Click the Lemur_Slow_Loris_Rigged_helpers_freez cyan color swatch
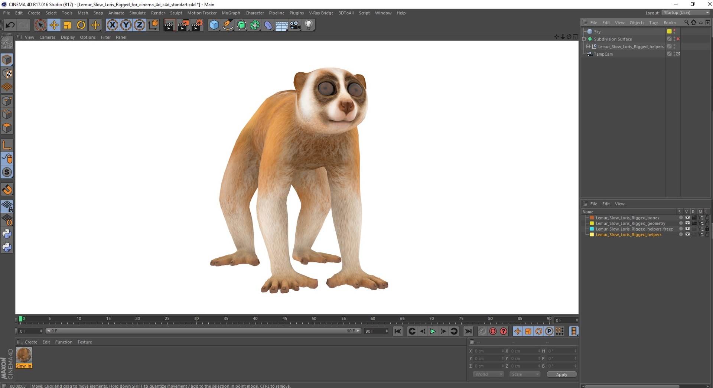This screenshot has height=388, width=713. pyautogui.click(x=592, y=229)
